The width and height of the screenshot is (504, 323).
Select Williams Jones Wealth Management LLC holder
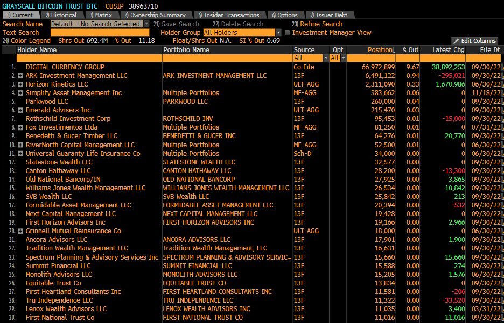coord(86,188)
